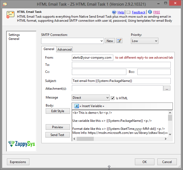Open the Help link
Image resolution: width=183 pixels, height=170 pixels.
pyautogui.click(x=121, y=12)
